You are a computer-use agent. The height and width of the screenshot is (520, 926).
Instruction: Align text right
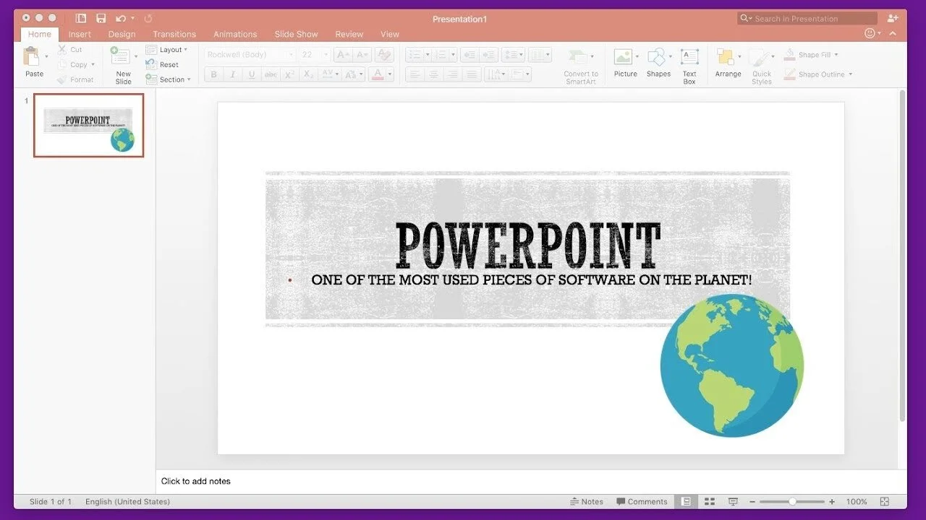453,74
